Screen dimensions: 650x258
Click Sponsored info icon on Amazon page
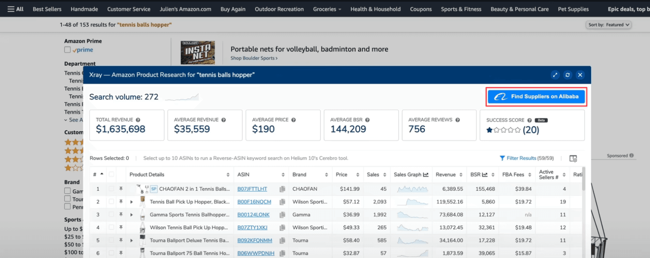click(x=632, y=156)
